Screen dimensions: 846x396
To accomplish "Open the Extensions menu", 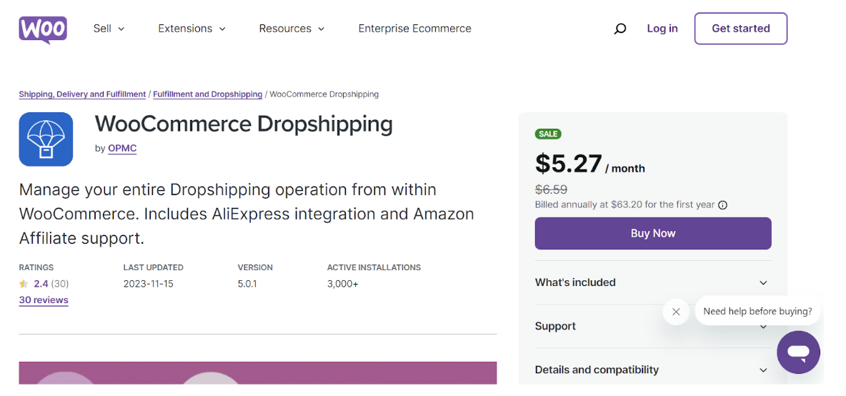I will 191,29.
